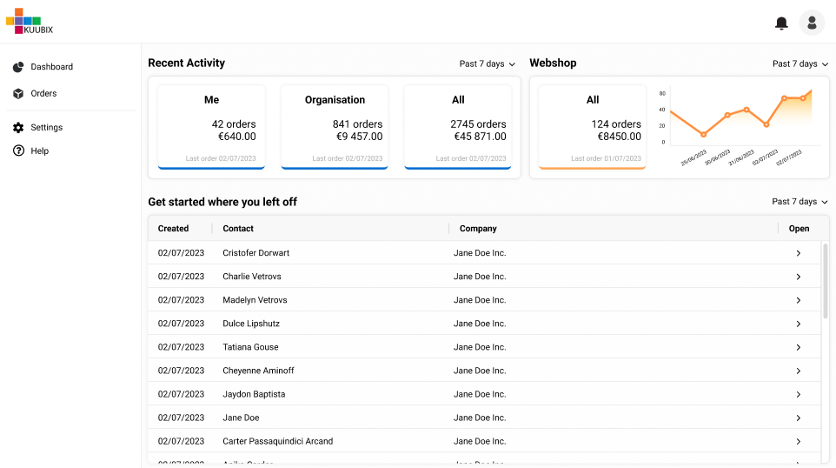Click contact Carter Passaquindici Arcand
The width and height of the screenshot is (836, 468).
(278, 441)
